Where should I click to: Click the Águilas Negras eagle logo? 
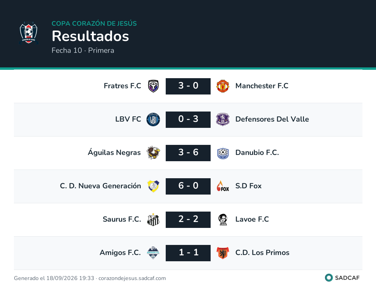pos(153,153)
